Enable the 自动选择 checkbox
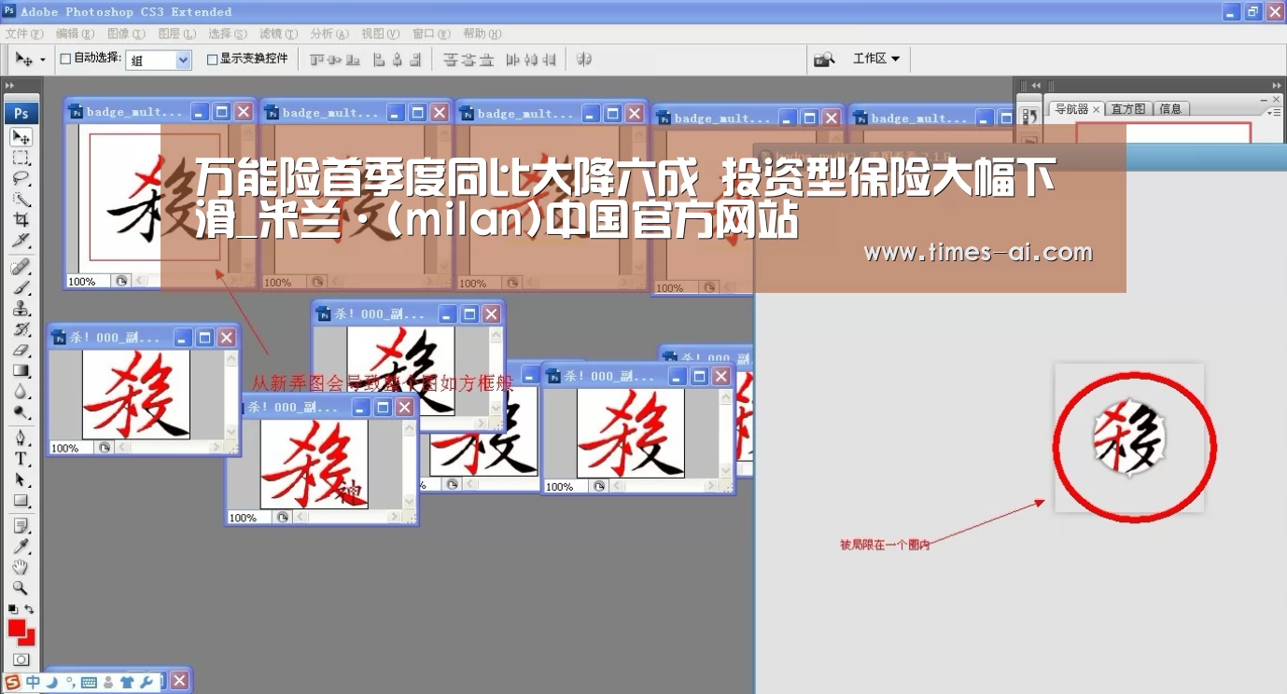The height and width of the screenshot is (694, 1287). click(x=65, y=59)
